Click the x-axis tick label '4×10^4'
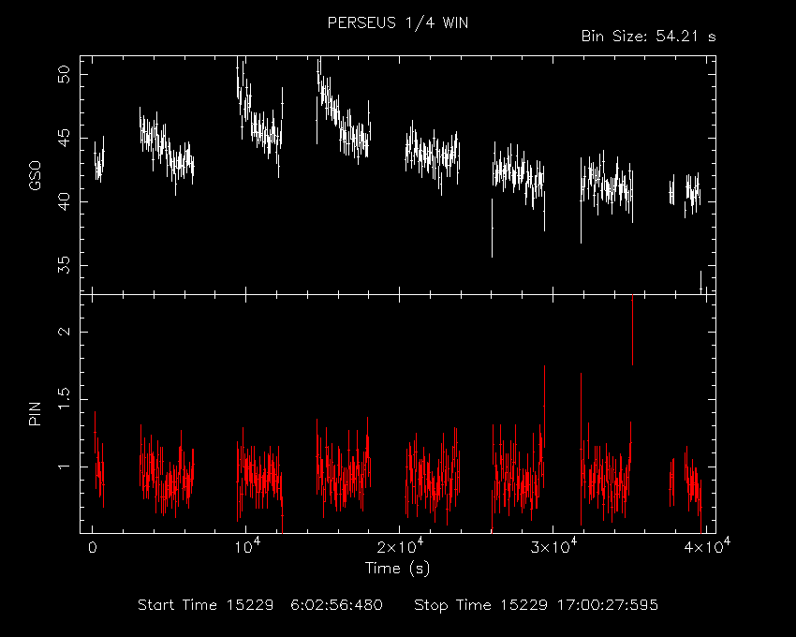Image resolution: width=796 pixels, height=637 pixels. point(707,546)
